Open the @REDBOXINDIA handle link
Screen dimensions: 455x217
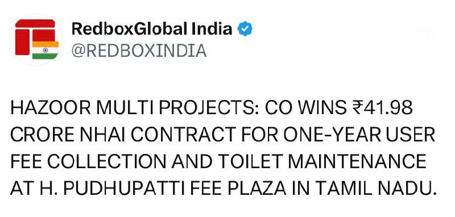tap(139, 51)
